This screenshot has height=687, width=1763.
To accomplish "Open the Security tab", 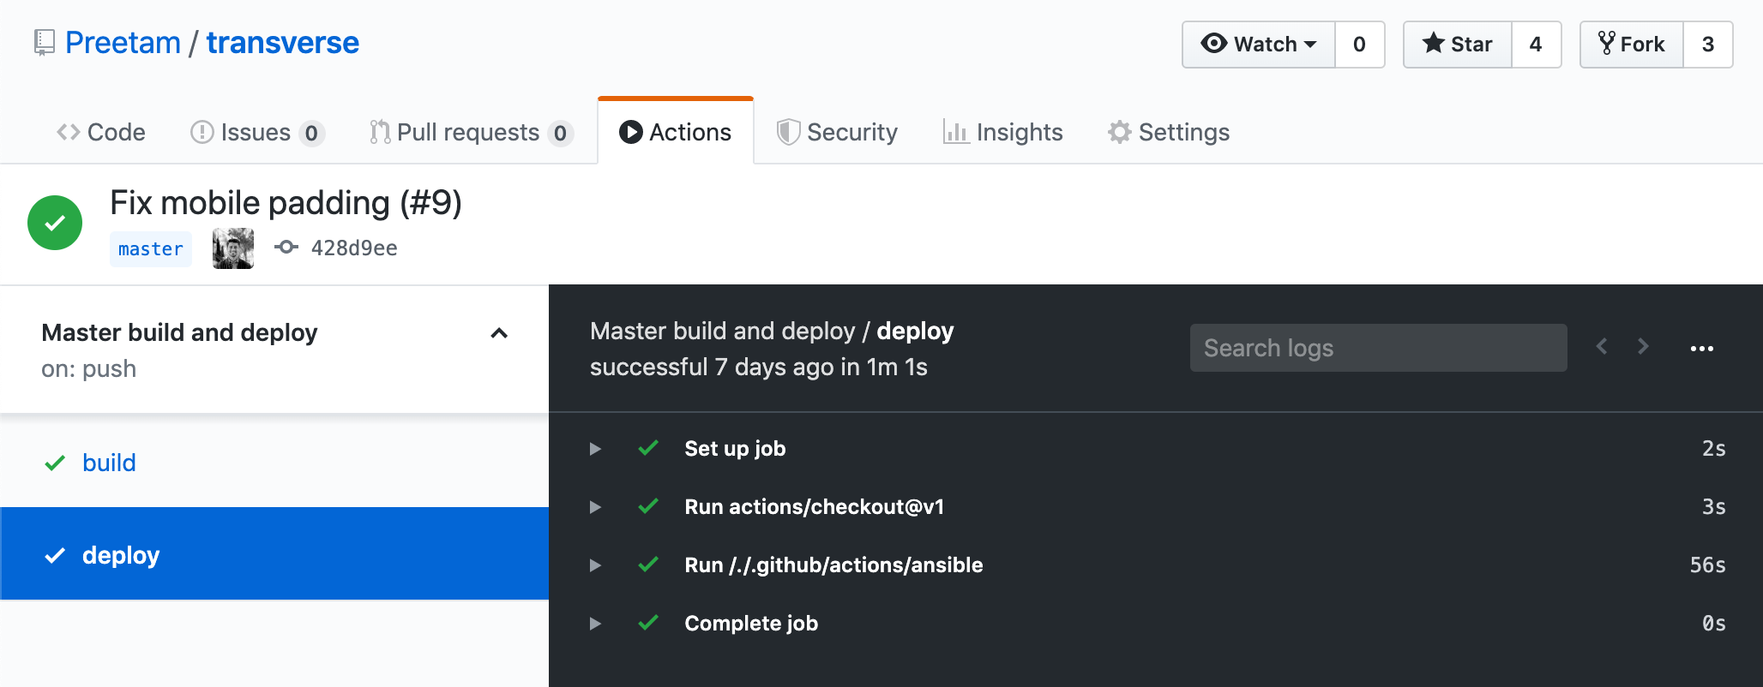I will 837,132.
